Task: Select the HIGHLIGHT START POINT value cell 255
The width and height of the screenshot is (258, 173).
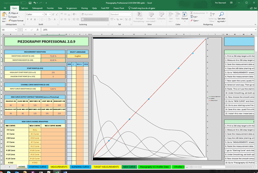Action: 53,72
